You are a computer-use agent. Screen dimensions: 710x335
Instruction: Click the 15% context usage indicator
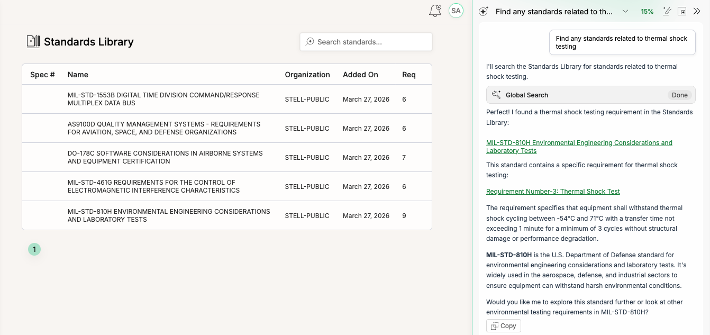pyautogui.click(x=647, y=12)
